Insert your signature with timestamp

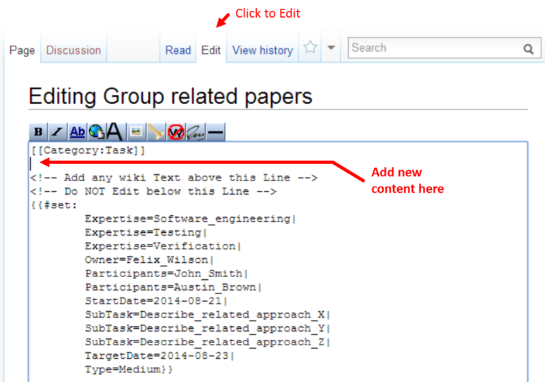pyautogui.click(x=196, y=132)
